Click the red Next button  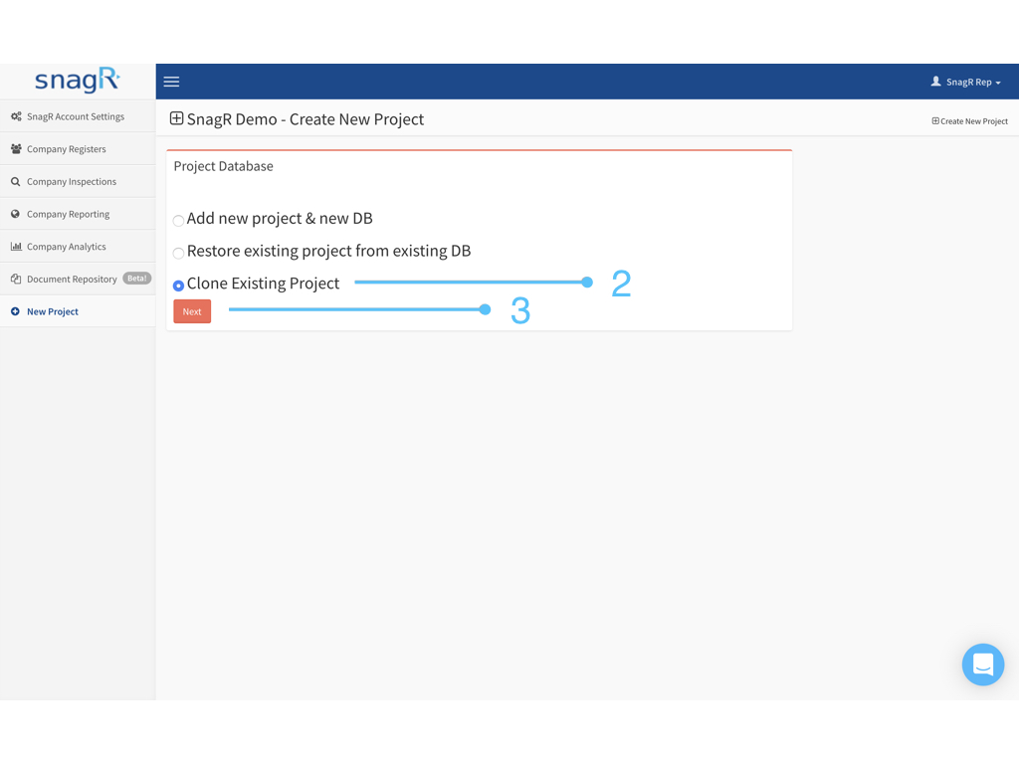(192, 311)
